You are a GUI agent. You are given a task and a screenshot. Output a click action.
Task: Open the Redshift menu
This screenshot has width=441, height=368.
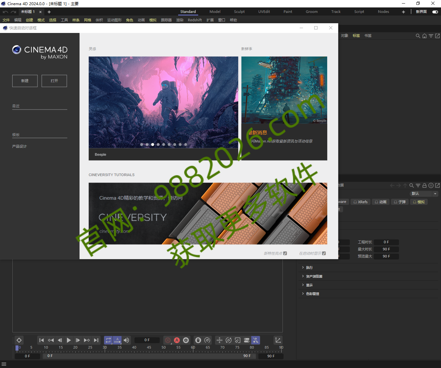click(x=195, y=20)
